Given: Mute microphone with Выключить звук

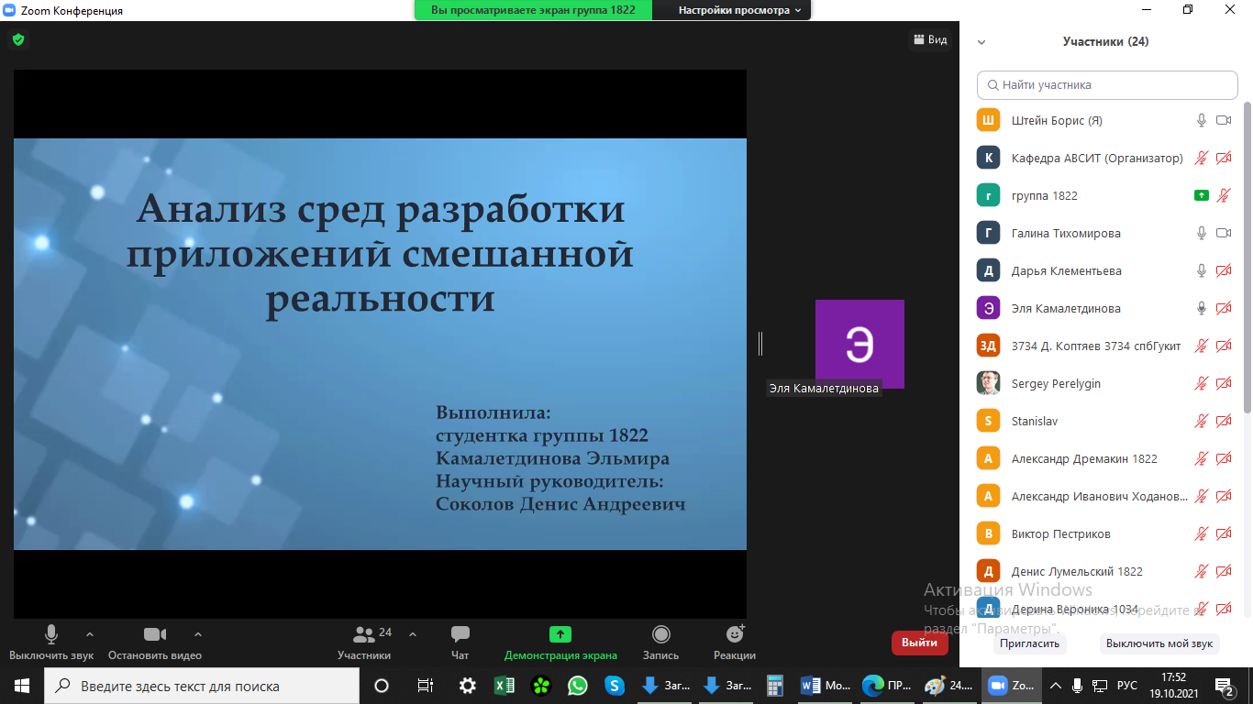Looking at the screenshot, I should [x=51, y=634].
